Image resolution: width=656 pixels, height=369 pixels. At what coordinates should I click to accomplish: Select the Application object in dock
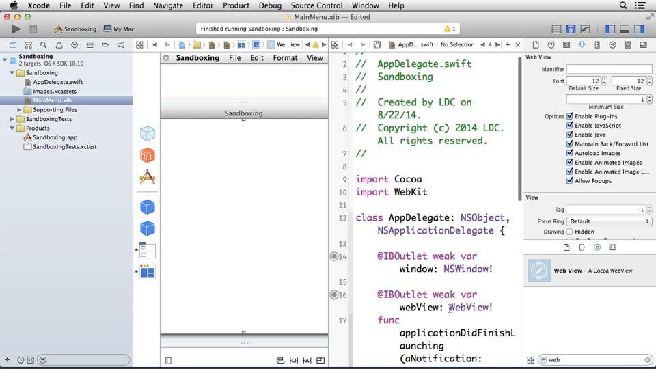click(148, 178)
